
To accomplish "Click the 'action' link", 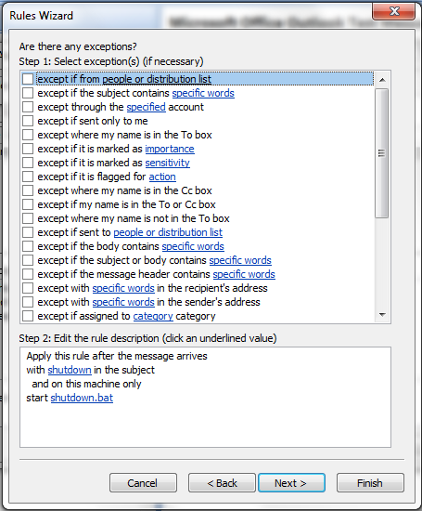I will coord(162,177).
